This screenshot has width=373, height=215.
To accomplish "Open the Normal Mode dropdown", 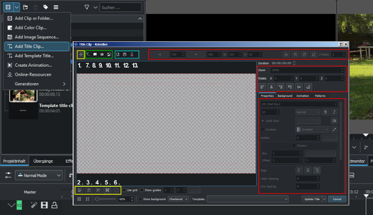I will point(39,175).
